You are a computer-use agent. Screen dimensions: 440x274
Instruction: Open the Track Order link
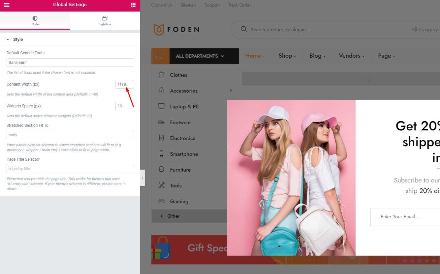(x=239, y=5)
